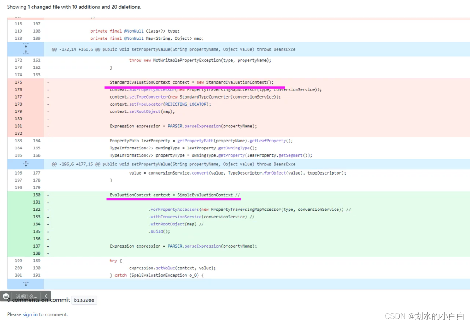Select added line number 185
Screen dimensions: 470x324
tap(37, 231)
